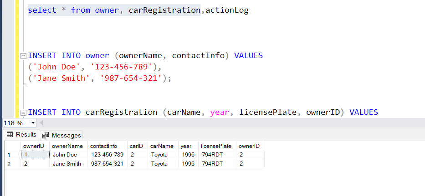Screen dimensions: 425x196
Task: Click the Jane Smith cell
Action: click(68, 164)
